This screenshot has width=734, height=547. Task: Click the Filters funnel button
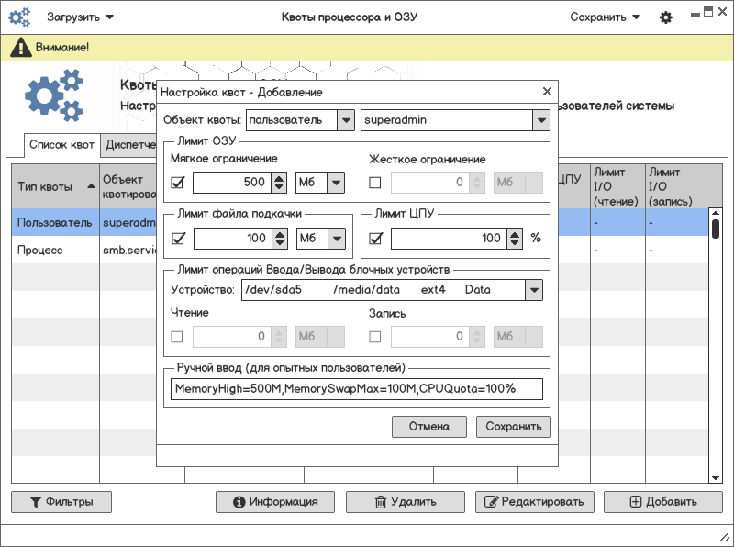point(61,502)
